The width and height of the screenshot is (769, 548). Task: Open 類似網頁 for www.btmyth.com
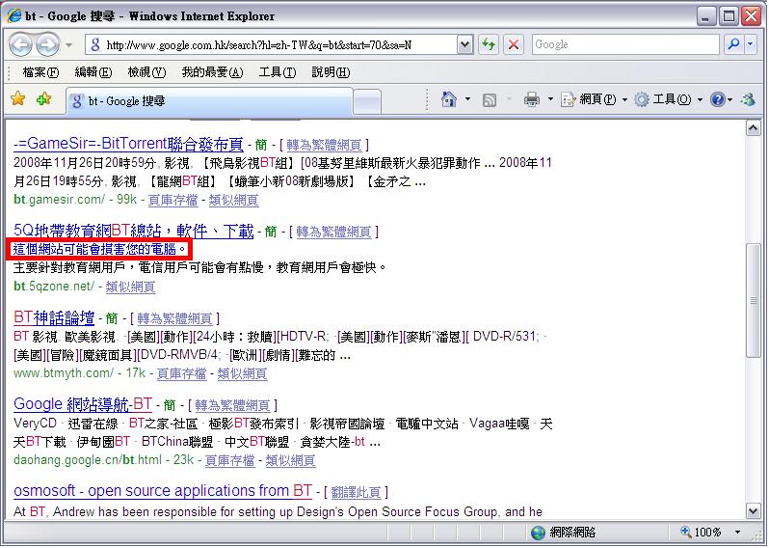242,373
